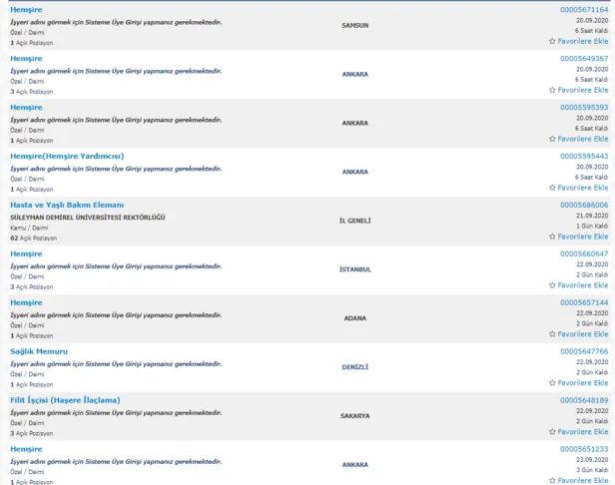Click job number 00005686006

pos(583,205)
